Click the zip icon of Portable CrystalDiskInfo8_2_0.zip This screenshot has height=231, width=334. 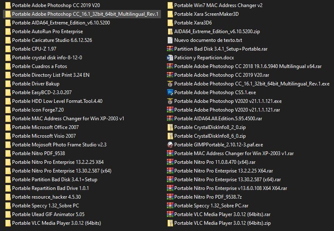tap(170, 127)
